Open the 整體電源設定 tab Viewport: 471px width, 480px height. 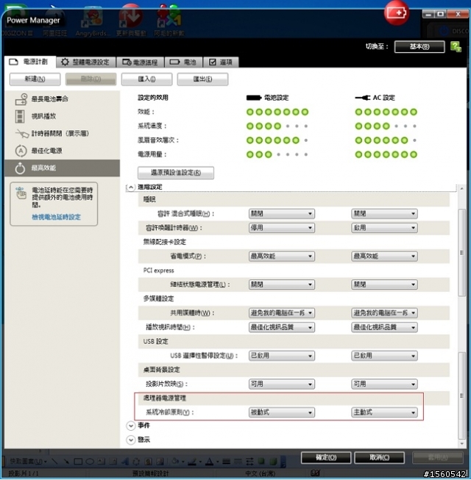[85, 62]
